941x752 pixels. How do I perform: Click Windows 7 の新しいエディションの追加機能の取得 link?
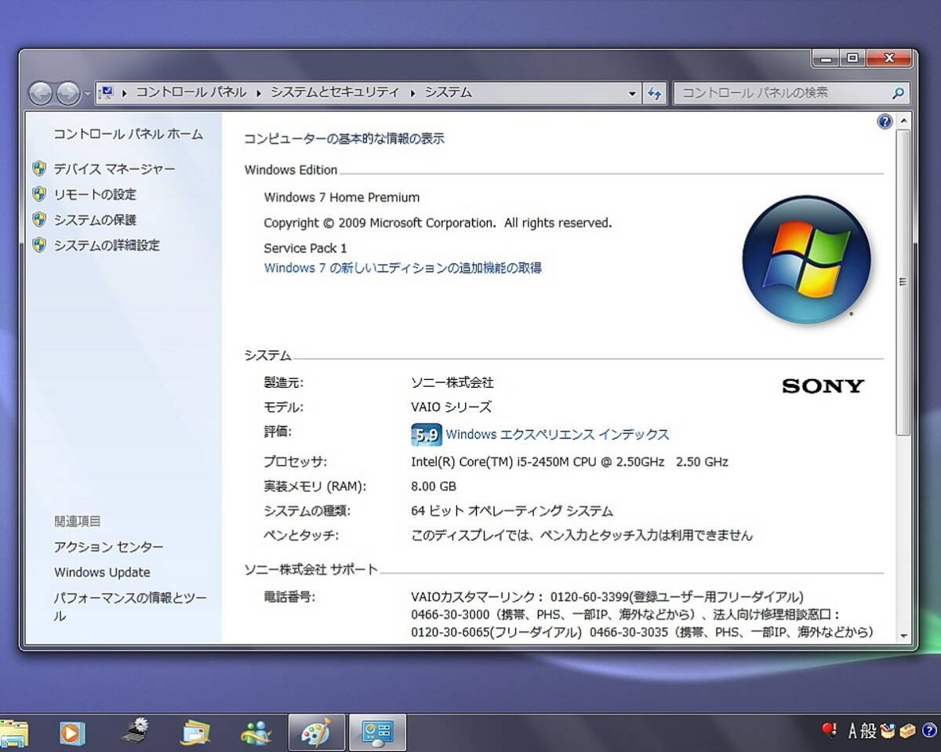pyautogui.click(x=403, y=268)
